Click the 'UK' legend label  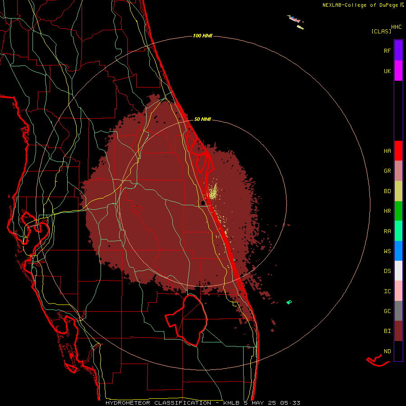pos(387,71)
